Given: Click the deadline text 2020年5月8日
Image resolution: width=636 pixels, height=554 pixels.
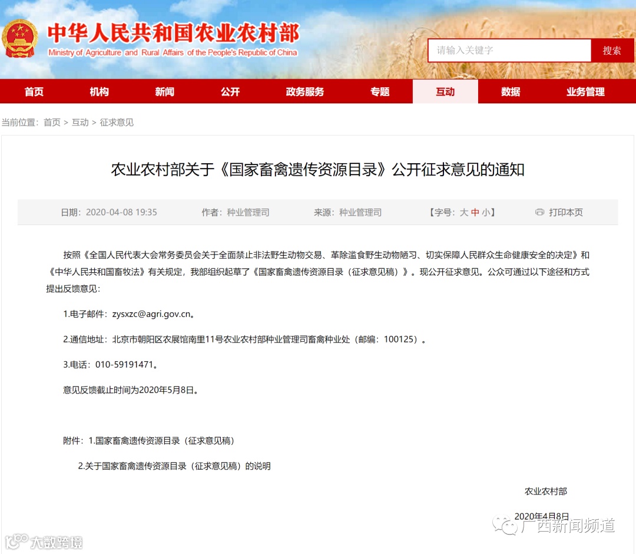Looking at the screenshot, I should tap(166, 390).
